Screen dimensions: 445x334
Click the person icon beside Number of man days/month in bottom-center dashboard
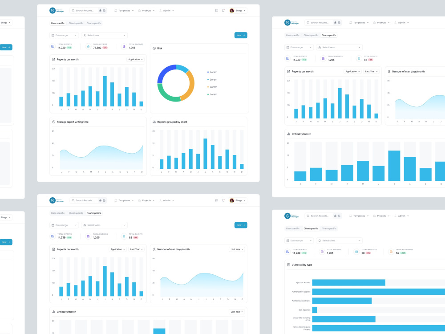coord(154,249)
